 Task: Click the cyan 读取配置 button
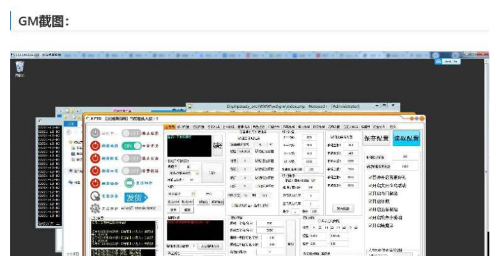pos(406,139)
